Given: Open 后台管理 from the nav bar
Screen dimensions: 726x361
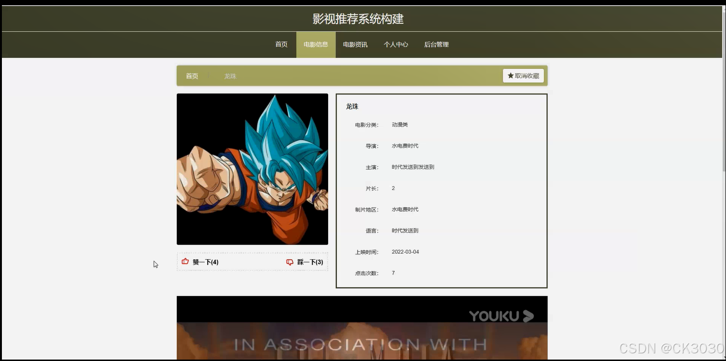Looking at the screenshot, I should [437, 44].
